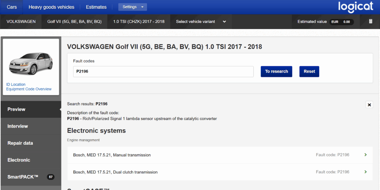The width and height of the screenshot is (380, 190).
Task: Click the SmartPACK count badge 57
Action: point(51,177)
